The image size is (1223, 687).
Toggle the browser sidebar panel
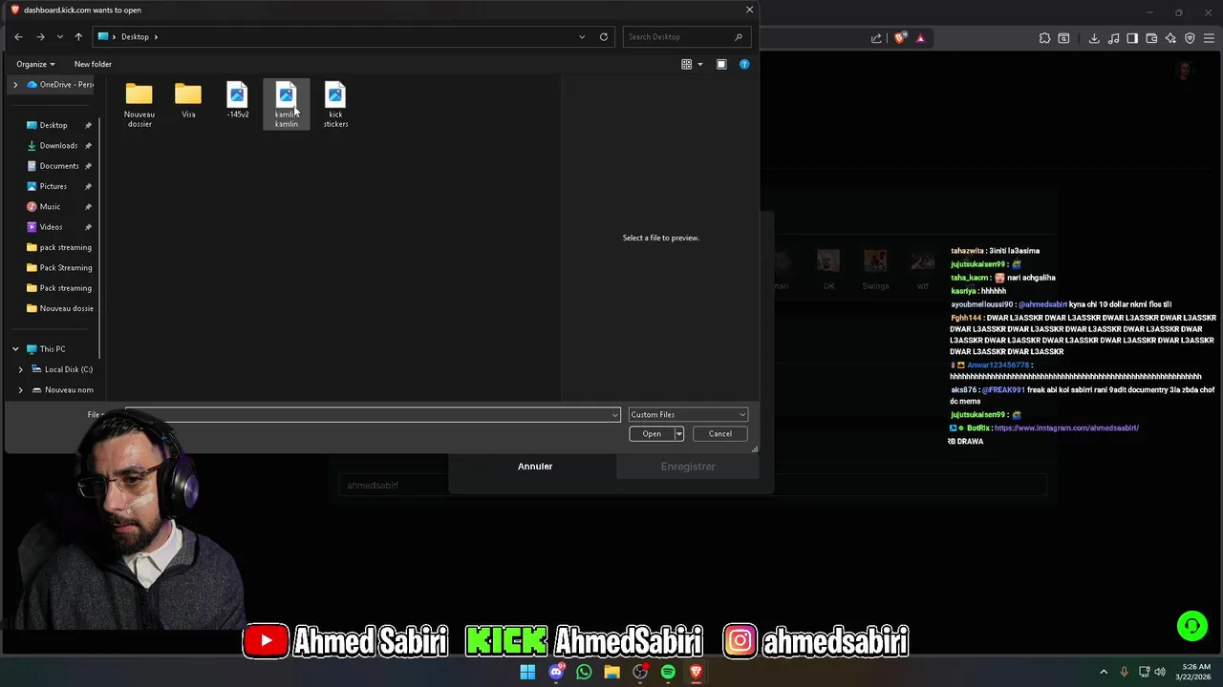1132,38
